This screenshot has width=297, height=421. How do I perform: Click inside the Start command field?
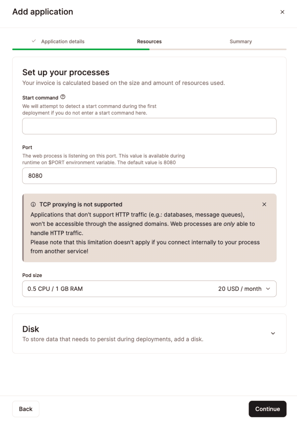pyautogui.click(x=149, y=126)
